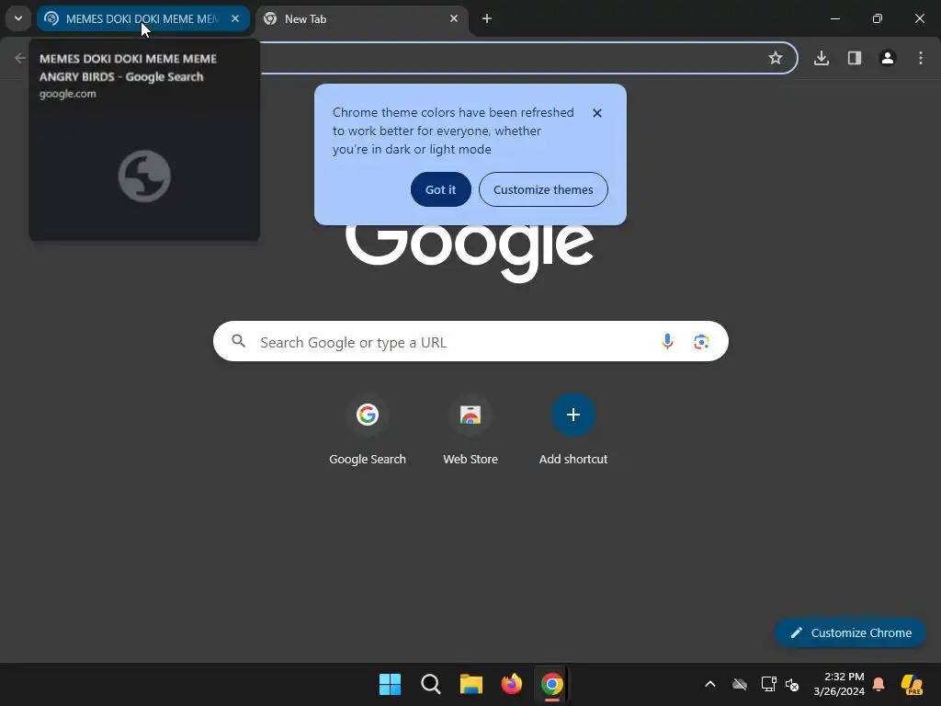Screen dimensions: 941x706
Task: Close the New Tab tab
Action: click(454, 18)
